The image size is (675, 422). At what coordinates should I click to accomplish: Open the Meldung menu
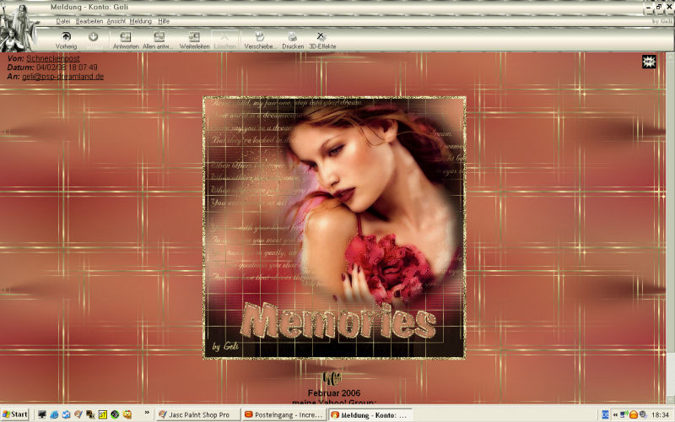[x=141, y=20]
